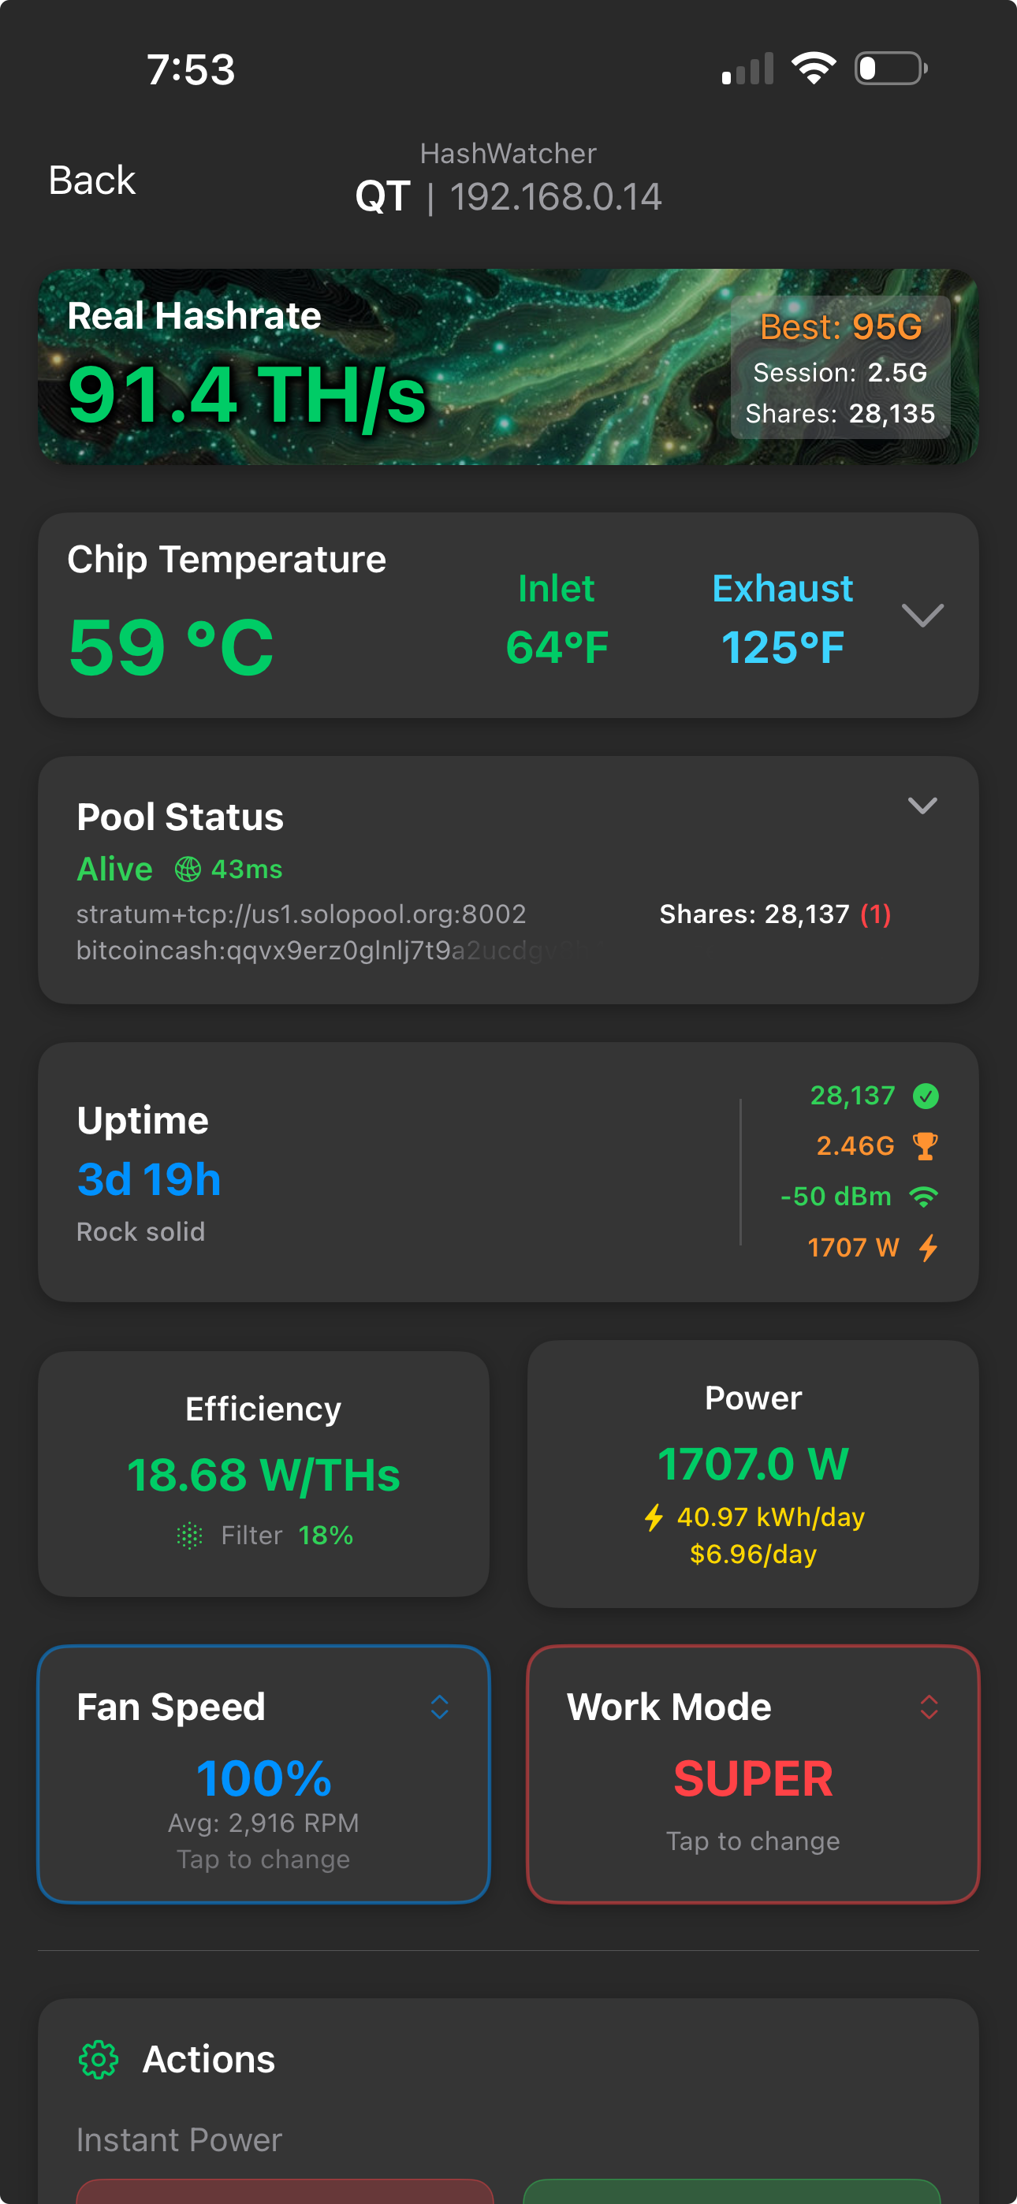1017x2204 pixels.
Task: Open the Work Mode up-down selector arrows
Action: tap(929, 1707)
